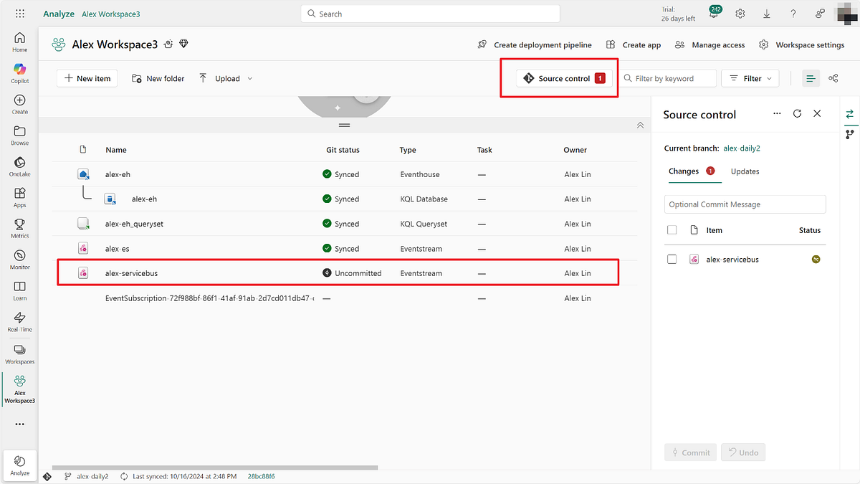Click the Optional Commit Message field
860x484 pixels.
[745, 204]
